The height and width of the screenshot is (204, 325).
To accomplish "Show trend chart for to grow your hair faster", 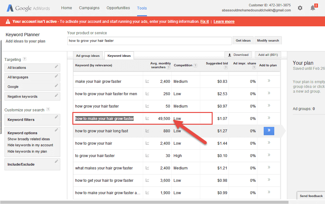I will pos(147,155).
